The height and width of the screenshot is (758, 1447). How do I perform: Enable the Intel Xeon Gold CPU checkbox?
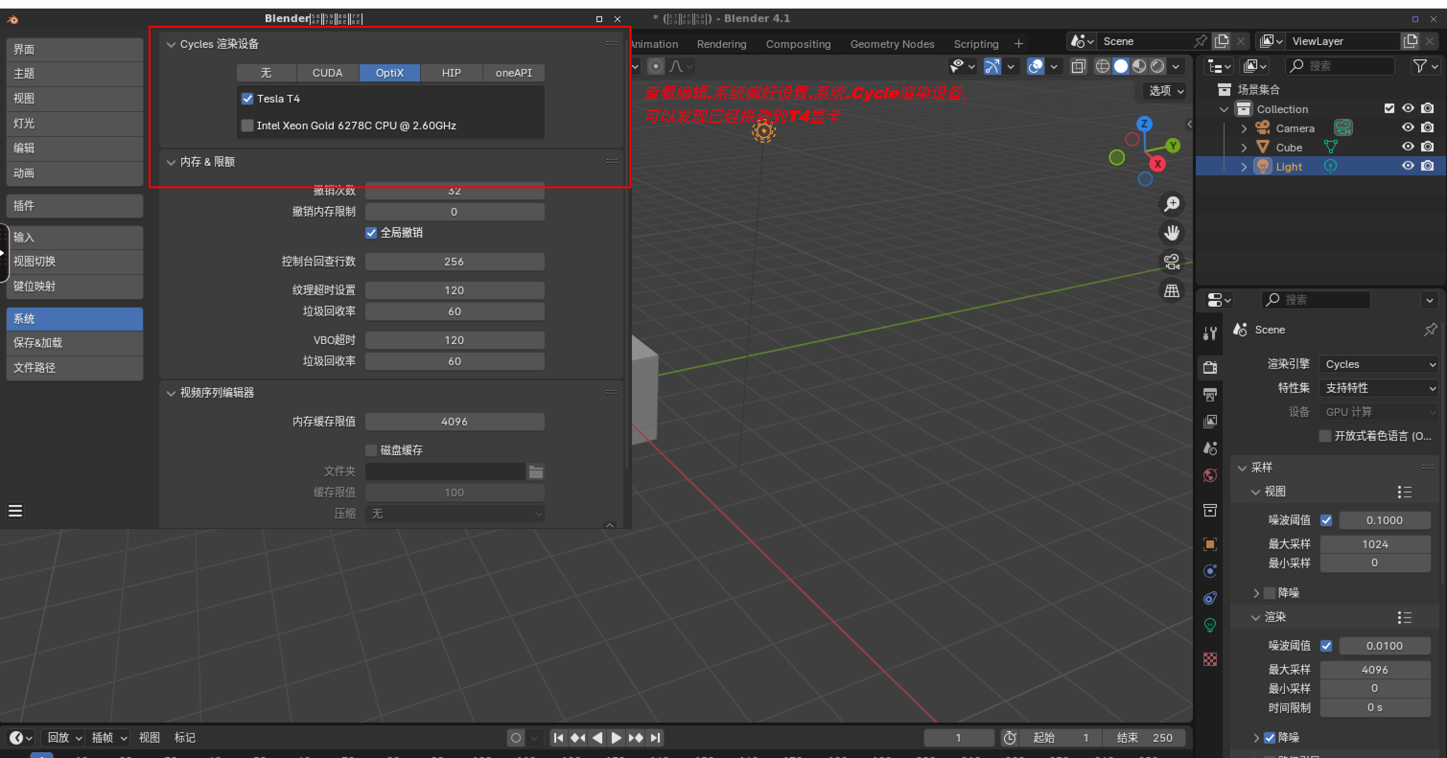(x=247, y=126)
